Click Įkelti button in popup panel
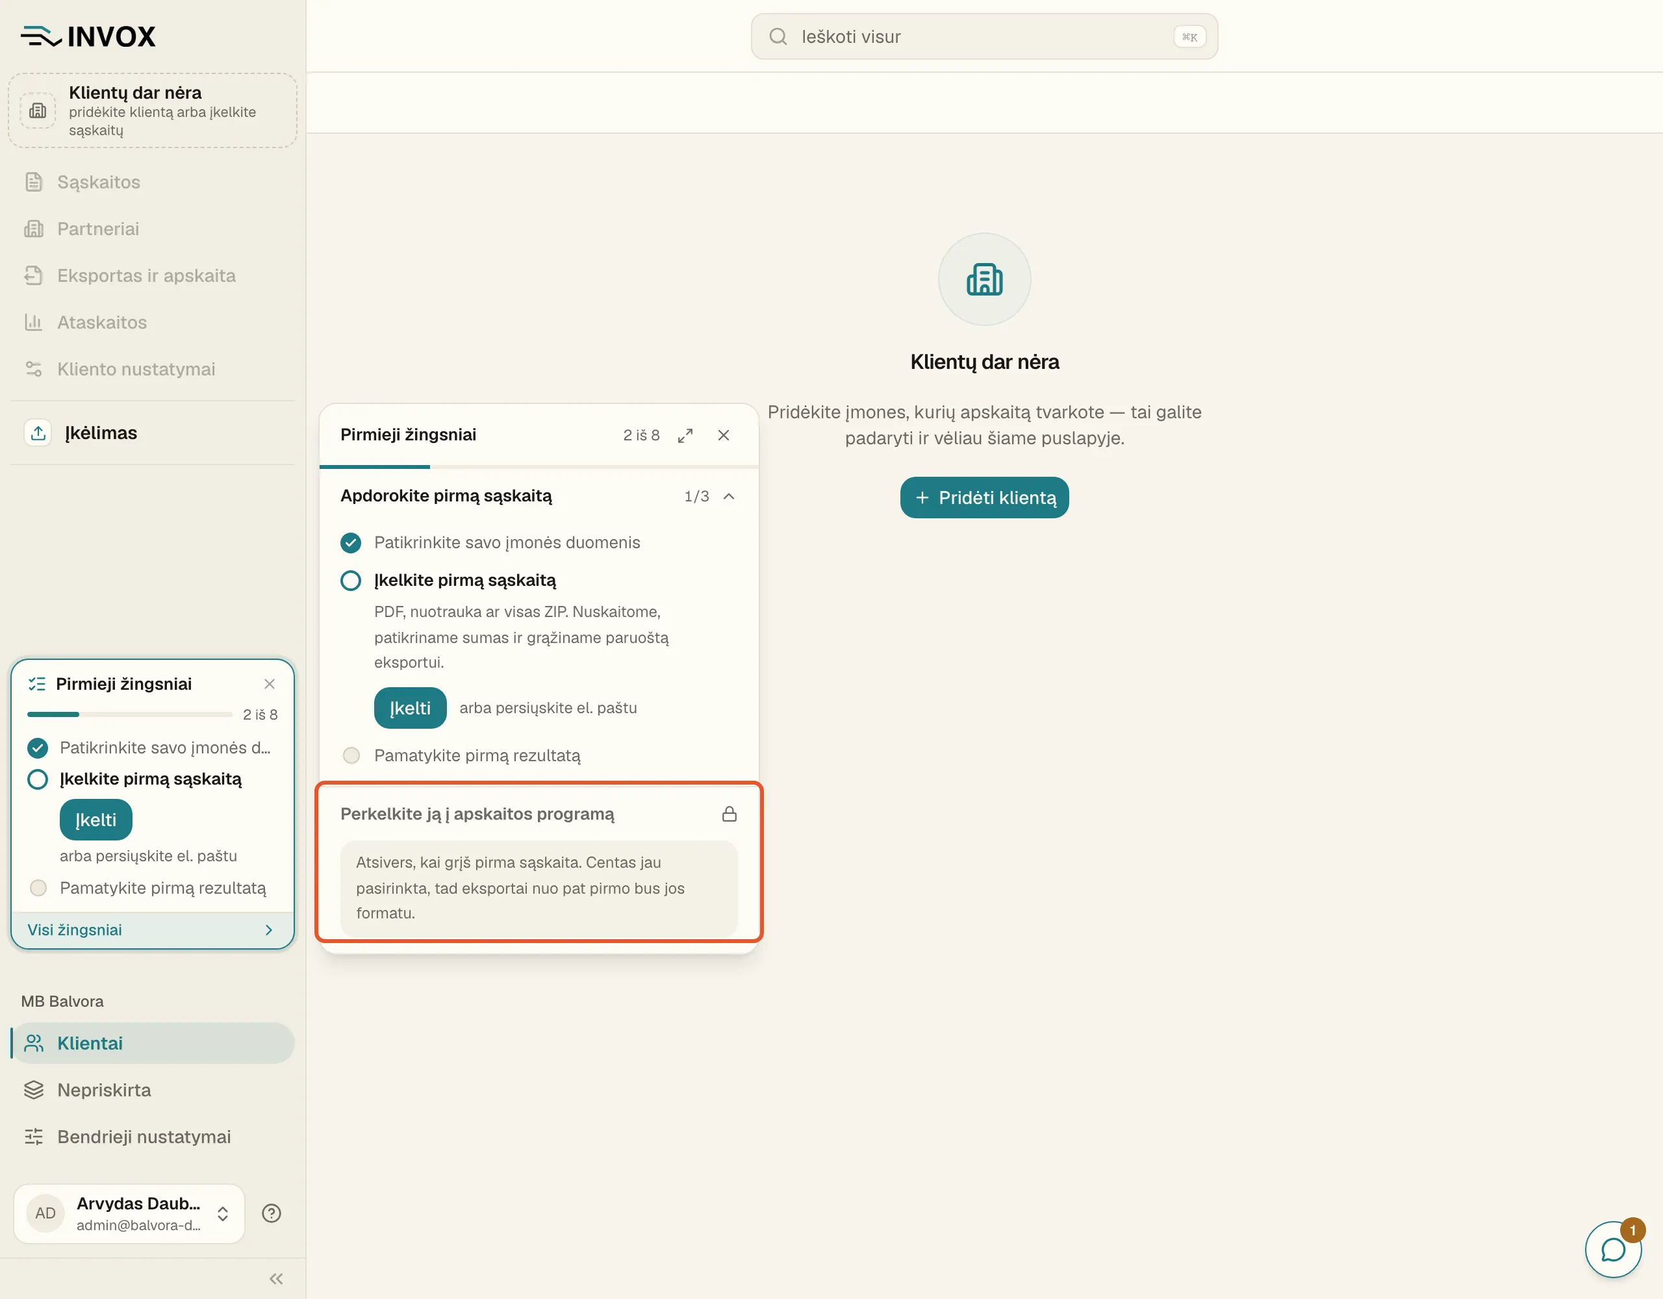Viewport: 1663px width, 1299px height. [x=411, y=708]
